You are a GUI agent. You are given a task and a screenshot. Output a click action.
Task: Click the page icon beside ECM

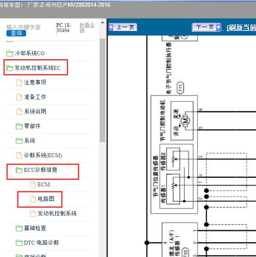[x=33, y=185]
